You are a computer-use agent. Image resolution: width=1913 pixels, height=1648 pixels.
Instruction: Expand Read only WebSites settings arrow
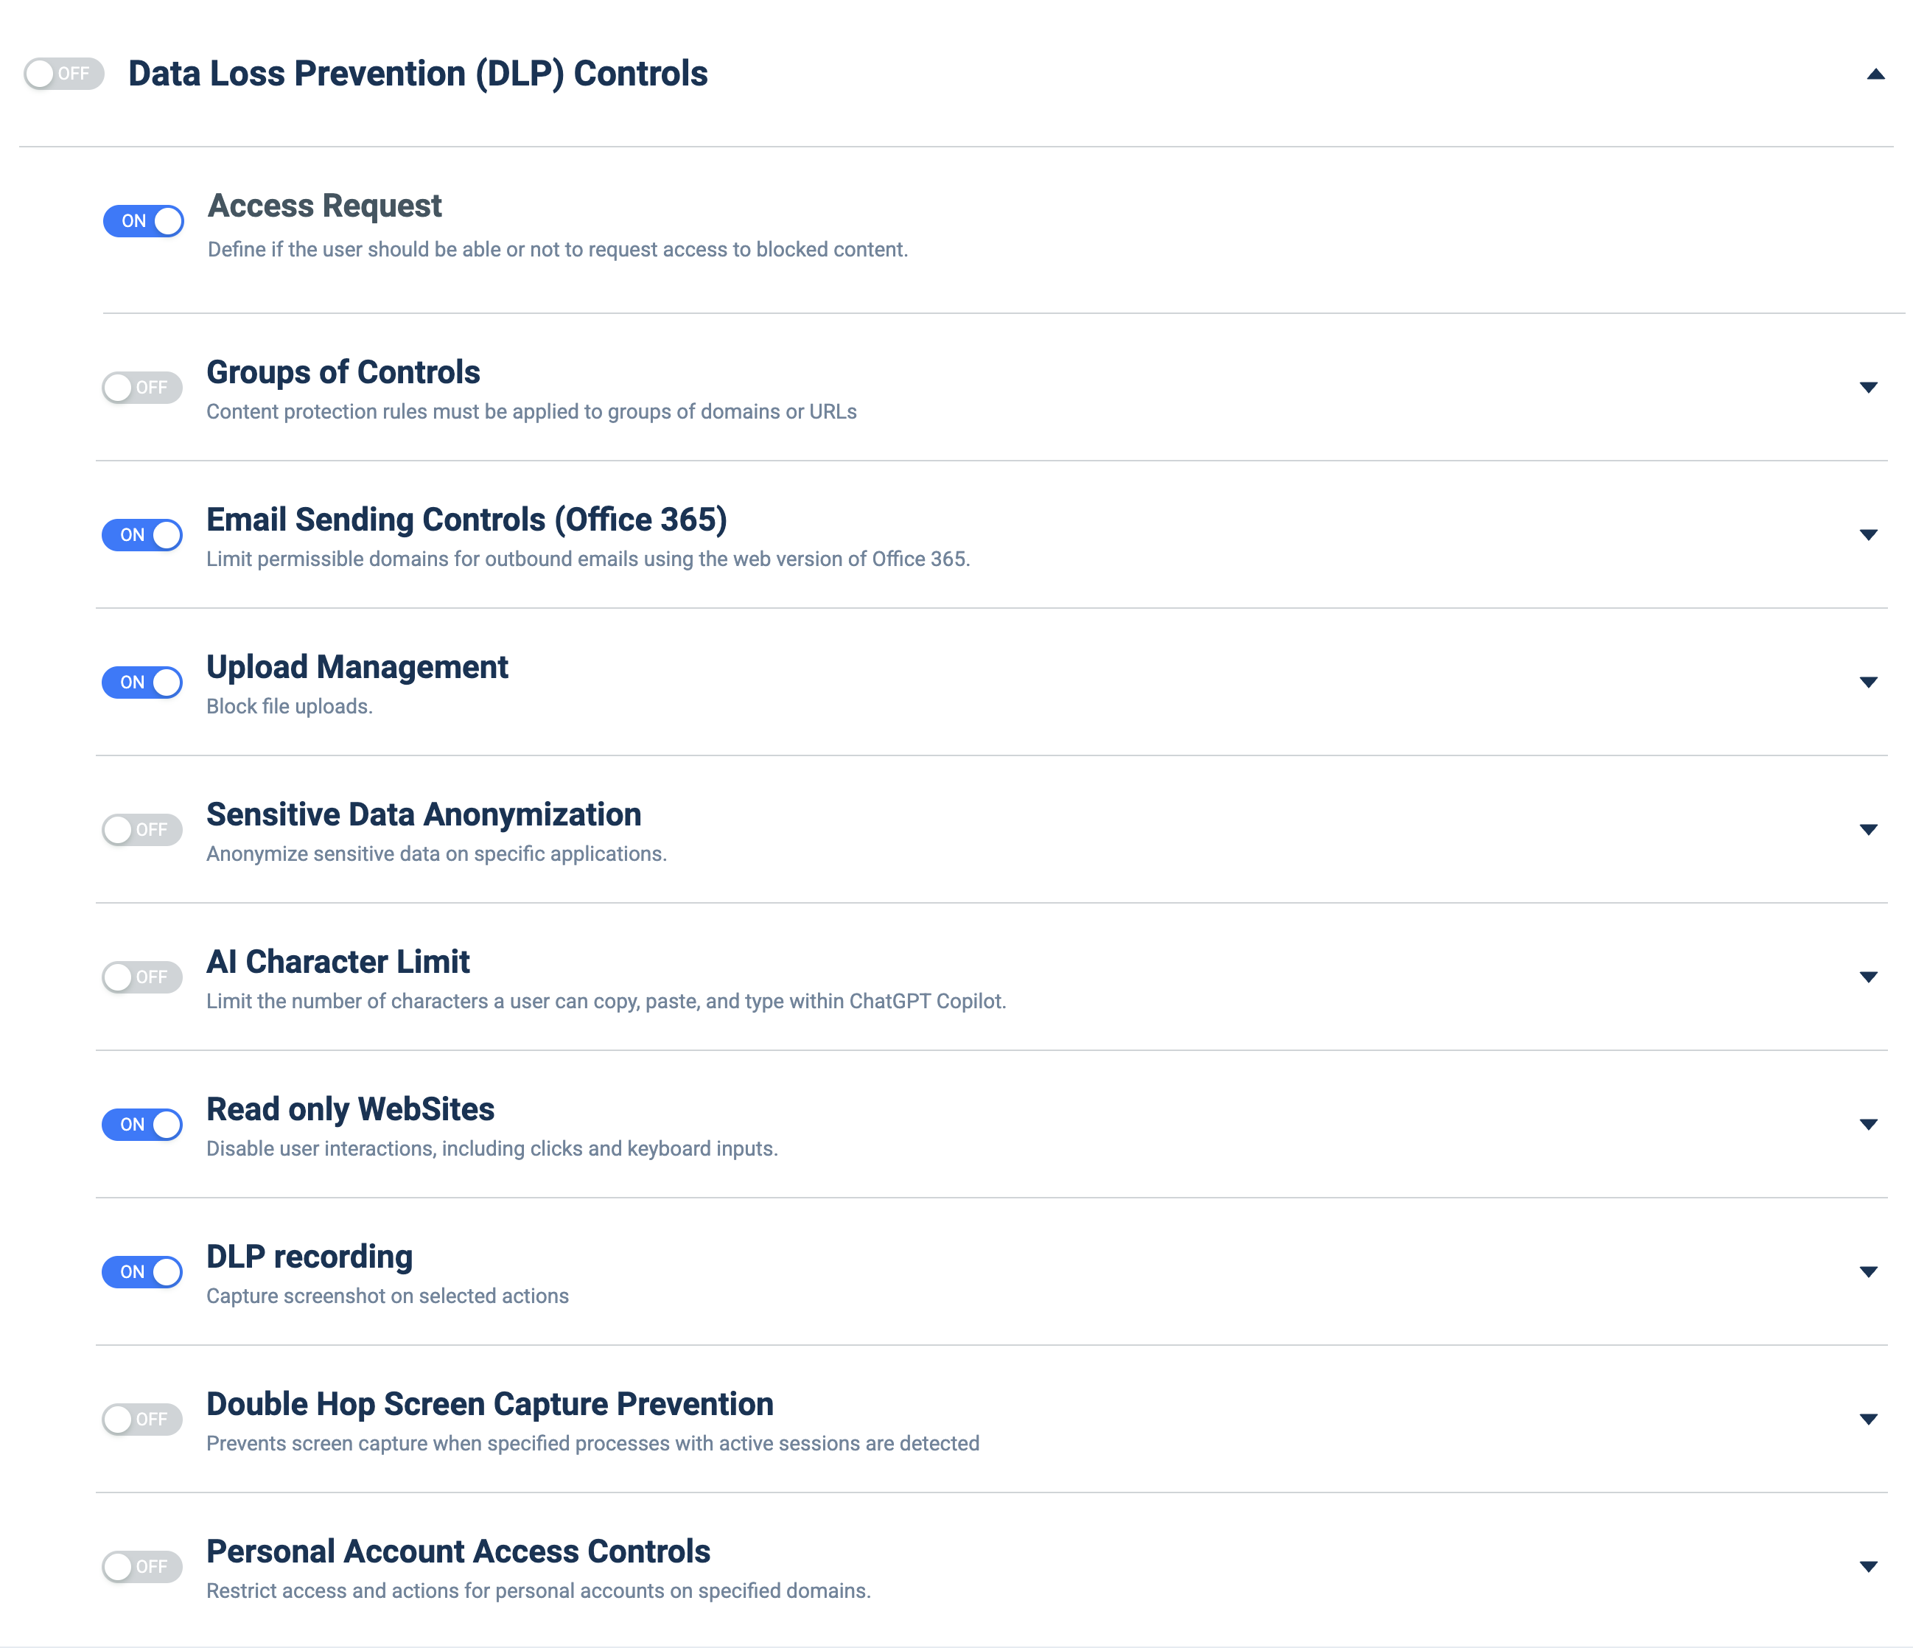coord(1869,1125)
